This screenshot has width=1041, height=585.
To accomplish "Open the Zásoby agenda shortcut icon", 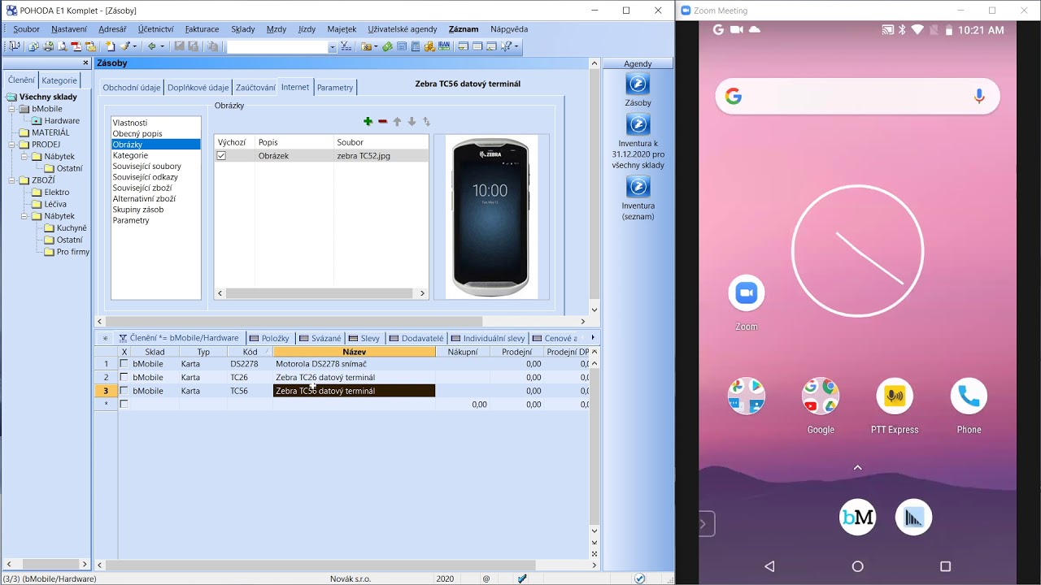I will click(x=638, y=84).
